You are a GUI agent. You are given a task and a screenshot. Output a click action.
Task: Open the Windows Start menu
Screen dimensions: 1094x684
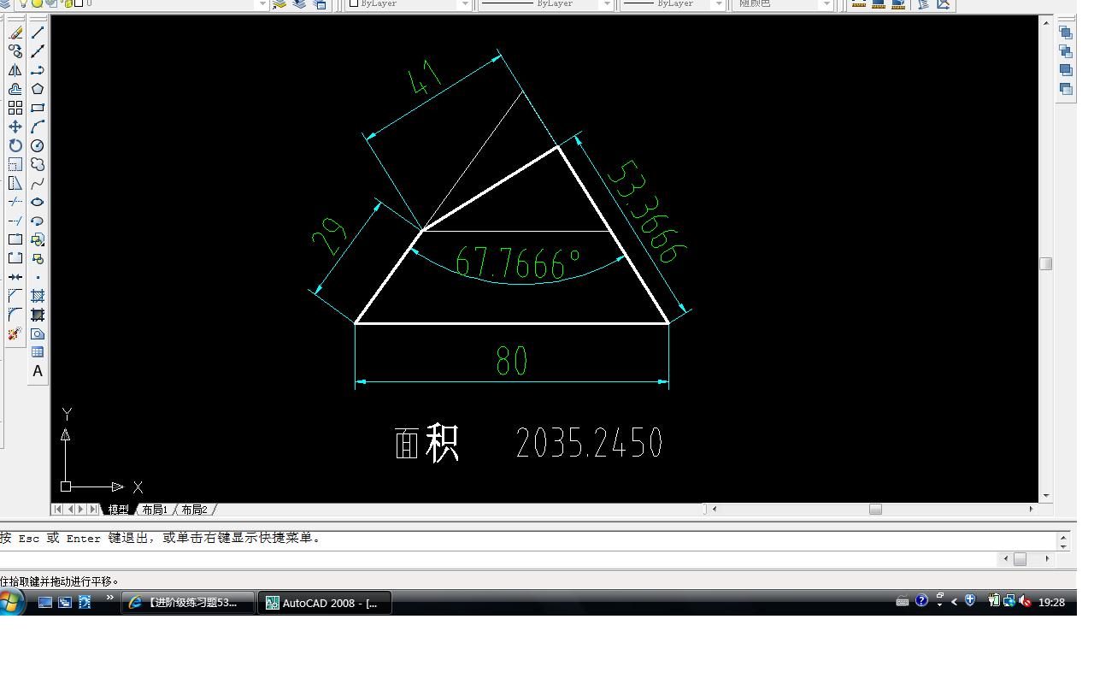[x=11, y=602]
